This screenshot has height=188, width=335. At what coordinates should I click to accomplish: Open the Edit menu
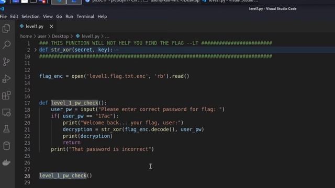[14, 16]
